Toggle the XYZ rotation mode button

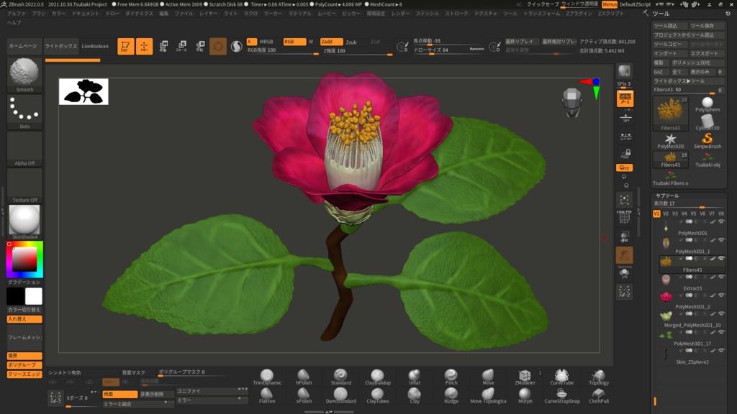624,167
